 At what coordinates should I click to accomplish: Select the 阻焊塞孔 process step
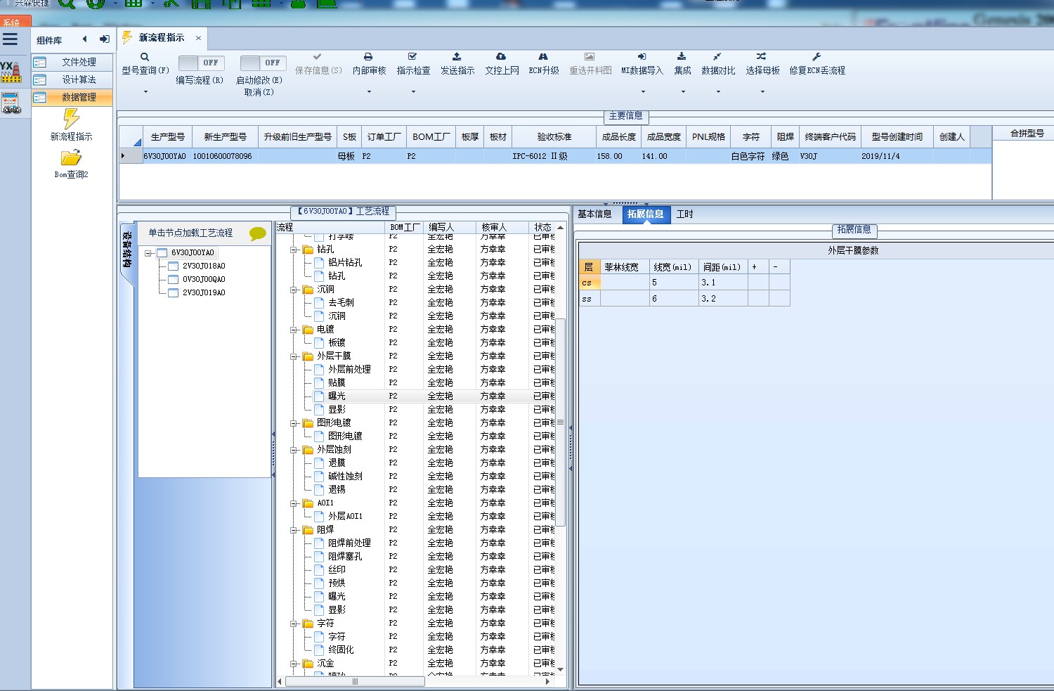[345, 557]
